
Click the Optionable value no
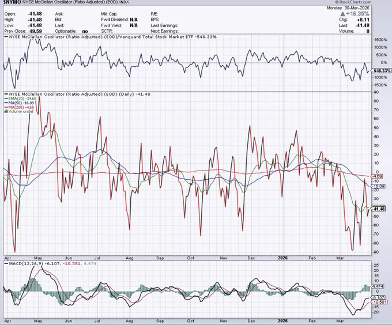pos(85,31)
